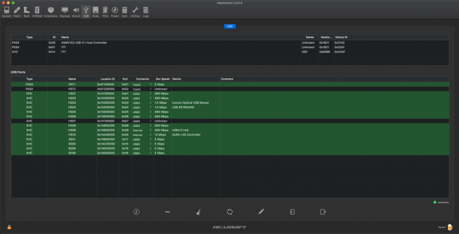Click the Tip me beer icon
Image resolution: width=459 pixels, height=234 pixels.
click(450, 227)
